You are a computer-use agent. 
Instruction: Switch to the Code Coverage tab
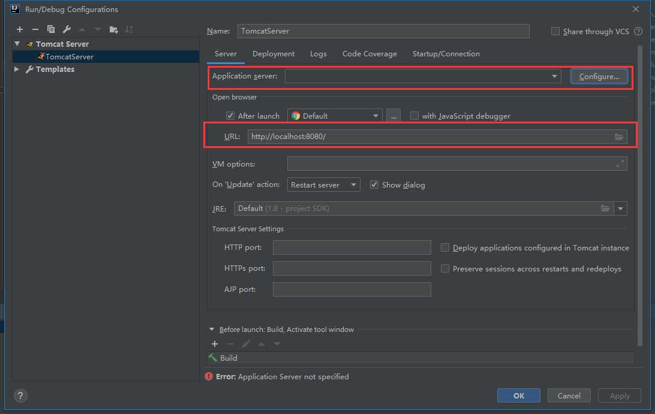pyautogui.click(x=369, y=54)
